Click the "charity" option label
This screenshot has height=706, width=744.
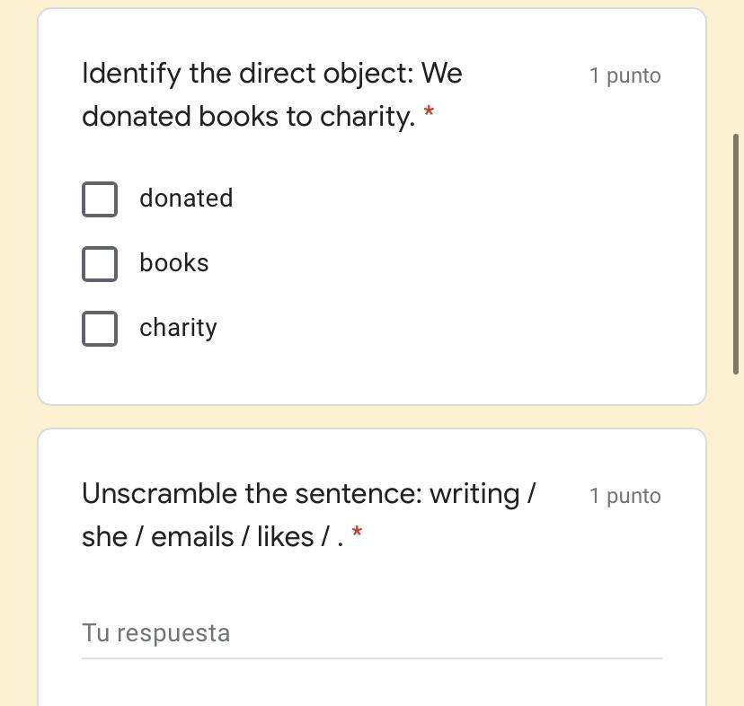[x=178, y=328]
